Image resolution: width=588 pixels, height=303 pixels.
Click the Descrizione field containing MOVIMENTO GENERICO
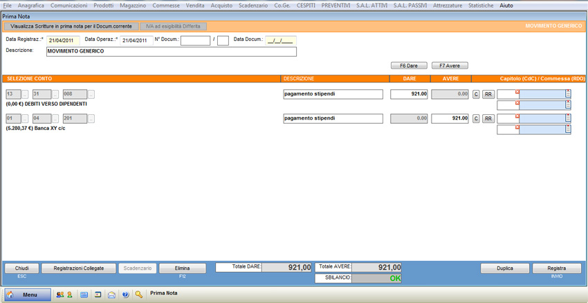[x=171, y=51]
